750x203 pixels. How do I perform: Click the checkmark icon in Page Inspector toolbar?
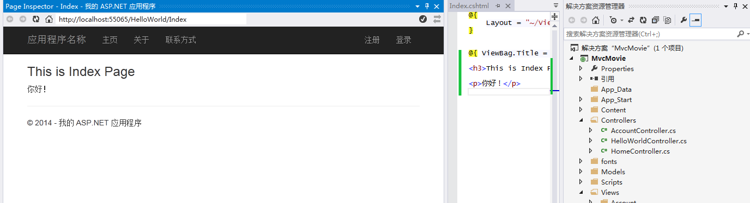[423, 19]
